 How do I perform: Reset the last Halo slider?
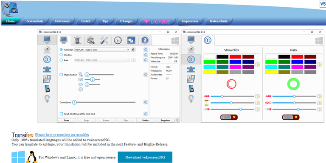[319, 109]
